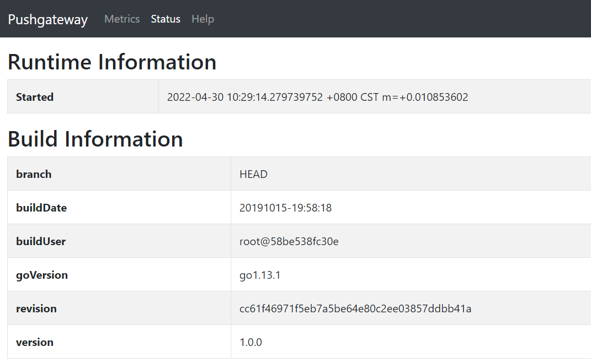Click the Started timestamp value
The width and height of the screenshot is (591, 363).
(x=317, y=97)
